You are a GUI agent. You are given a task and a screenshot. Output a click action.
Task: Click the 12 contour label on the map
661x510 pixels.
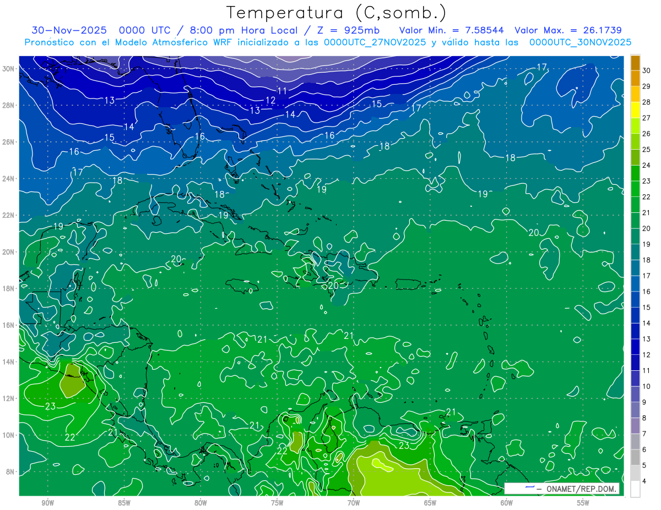point(270,100)
